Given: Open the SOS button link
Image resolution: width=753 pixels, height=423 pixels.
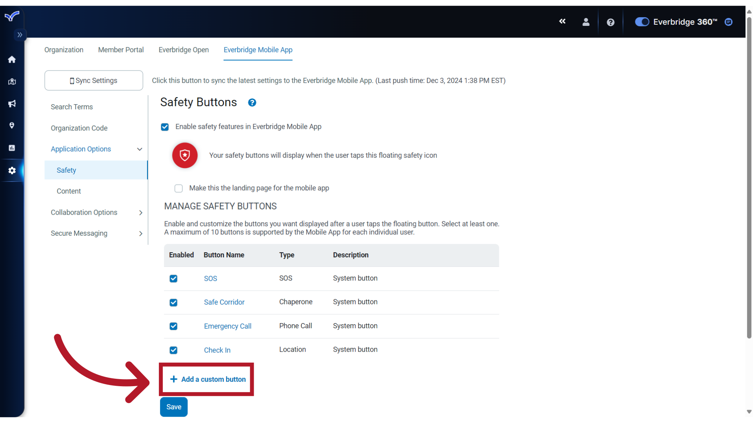Looking at the screenshot, I should tap(211, 278).
